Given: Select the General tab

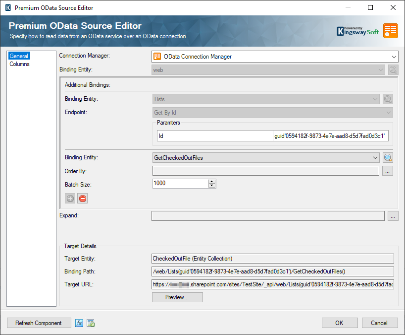Looking at the screenshot, I should [19, 56].
